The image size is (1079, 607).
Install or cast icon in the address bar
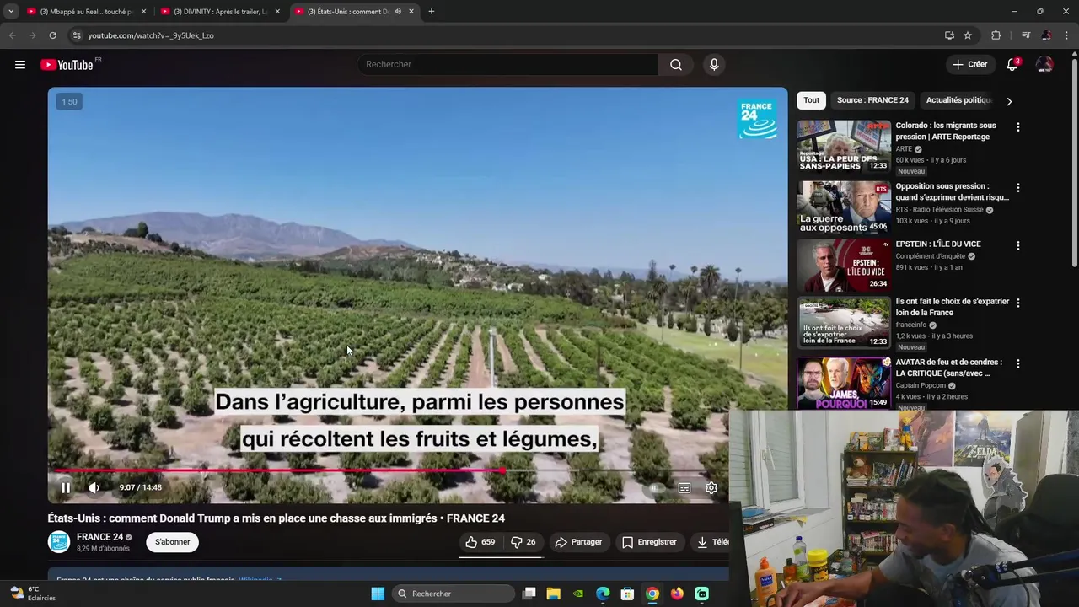949,35
